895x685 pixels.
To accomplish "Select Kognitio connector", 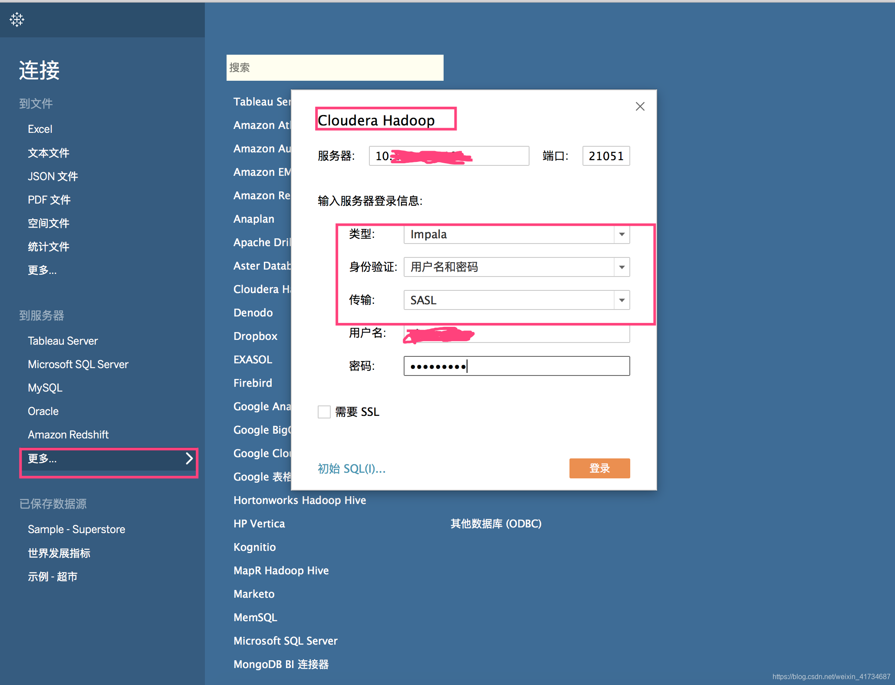I will [x=254, y=547].
